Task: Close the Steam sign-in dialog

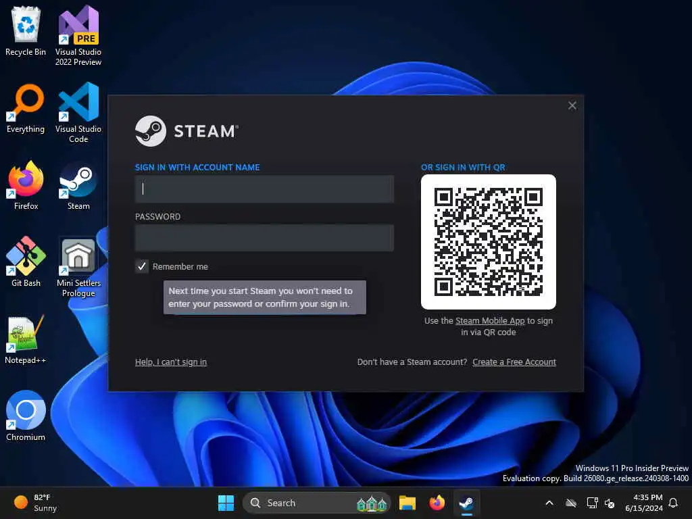Action: (572, 105)
